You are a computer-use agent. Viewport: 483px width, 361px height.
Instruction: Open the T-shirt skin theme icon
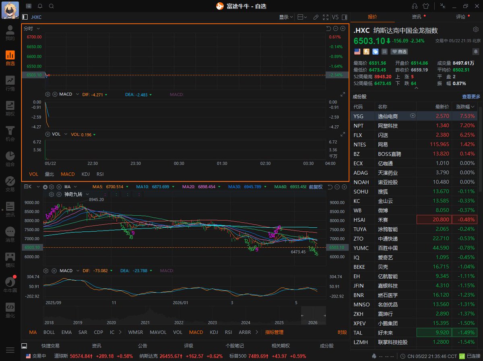click(426, 6)
